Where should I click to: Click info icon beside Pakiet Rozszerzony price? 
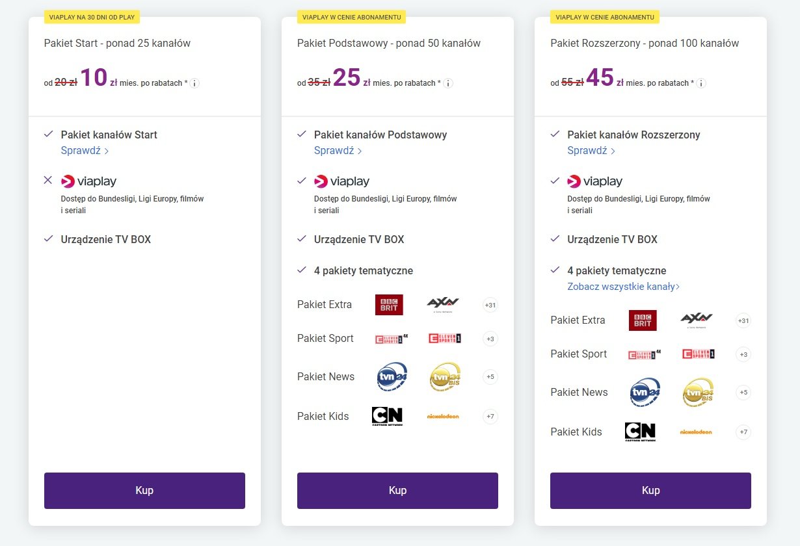(x=701, y=83)
